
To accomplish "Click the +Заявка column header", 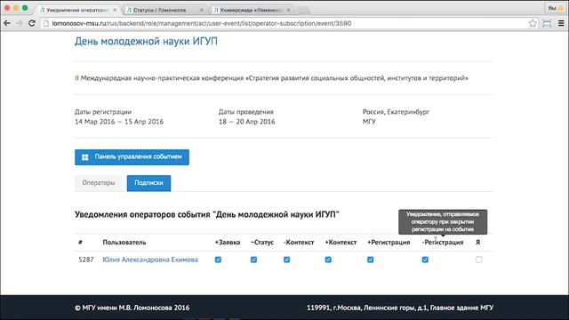I will click(228, 243).
